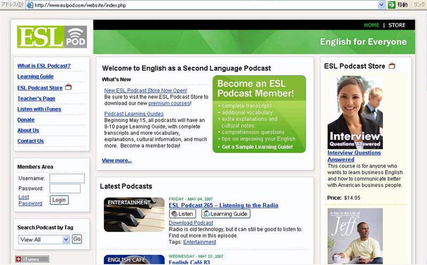
Task: Open What is ESL Podcast? link
Action: (x=44, y=66)
